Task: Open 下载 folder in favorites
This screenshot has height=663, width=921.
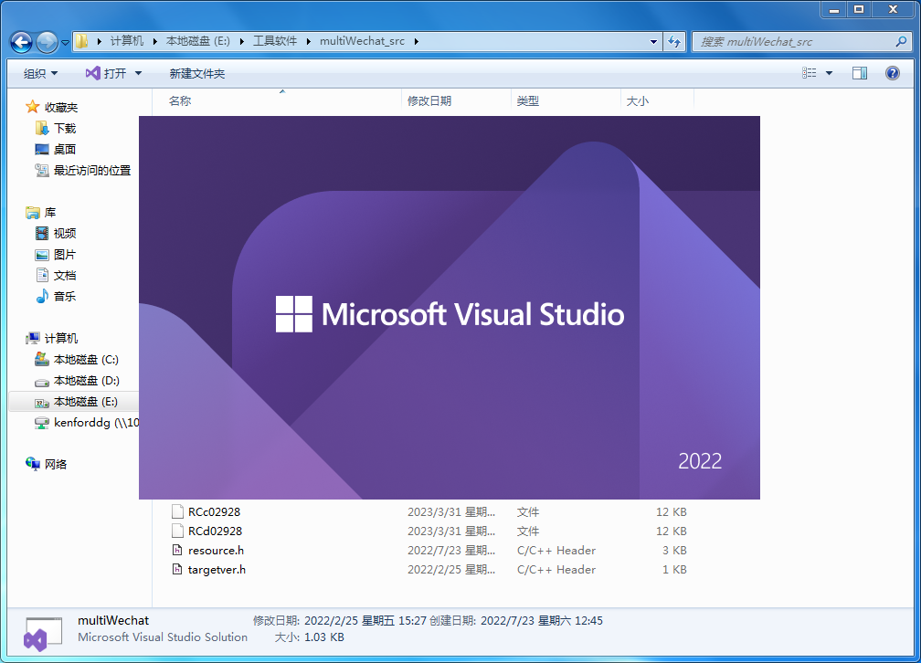Action: coord(65,129)
